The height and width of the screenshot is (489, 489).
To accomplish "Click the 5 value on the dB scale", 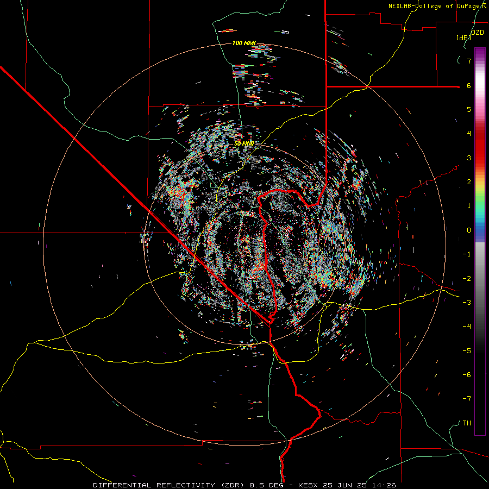I will pos(469,109).
